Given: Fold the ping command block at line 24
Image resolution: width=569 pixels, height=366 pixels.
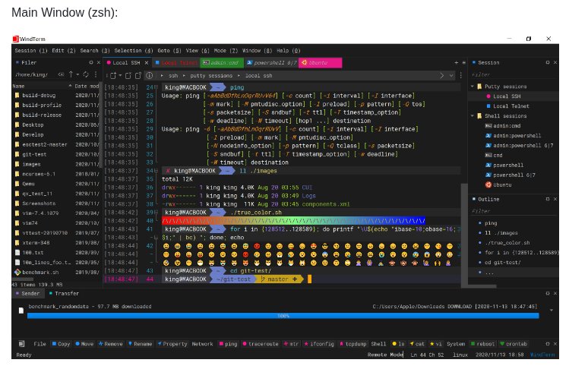Looking at the screenshot, I should tap(156, 87).
